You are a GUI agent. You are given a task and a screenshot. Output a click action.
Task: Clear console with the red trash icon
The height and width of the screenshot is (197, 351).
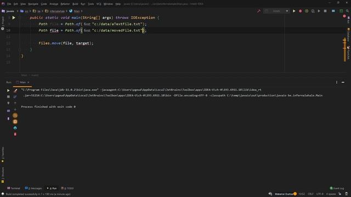click(15, 134)
